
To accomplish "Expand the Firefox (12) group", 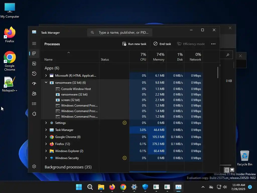I will point(46,144).
